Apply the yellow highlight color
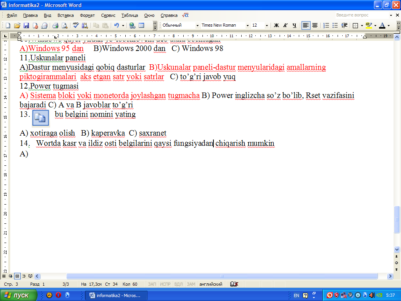Screen dimensions: 401x301 click(x=369, y=25)
